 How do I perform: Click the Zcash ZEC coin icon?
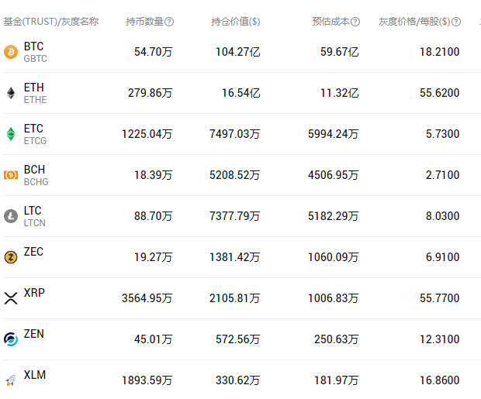click(11, 257)
